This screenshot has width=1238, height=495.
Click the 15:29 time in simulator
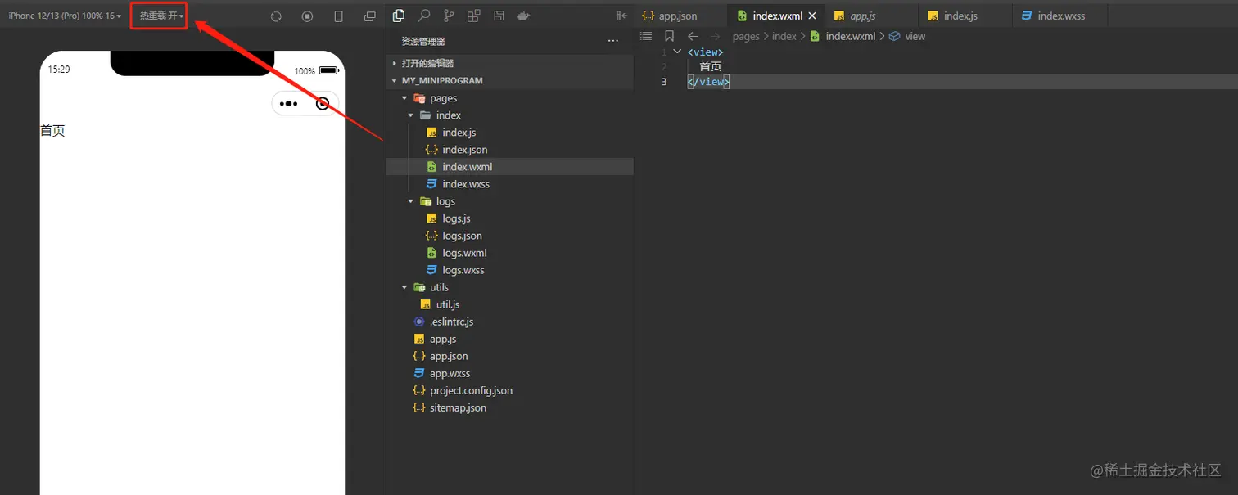pyautogui.click(x=59, y=70)
